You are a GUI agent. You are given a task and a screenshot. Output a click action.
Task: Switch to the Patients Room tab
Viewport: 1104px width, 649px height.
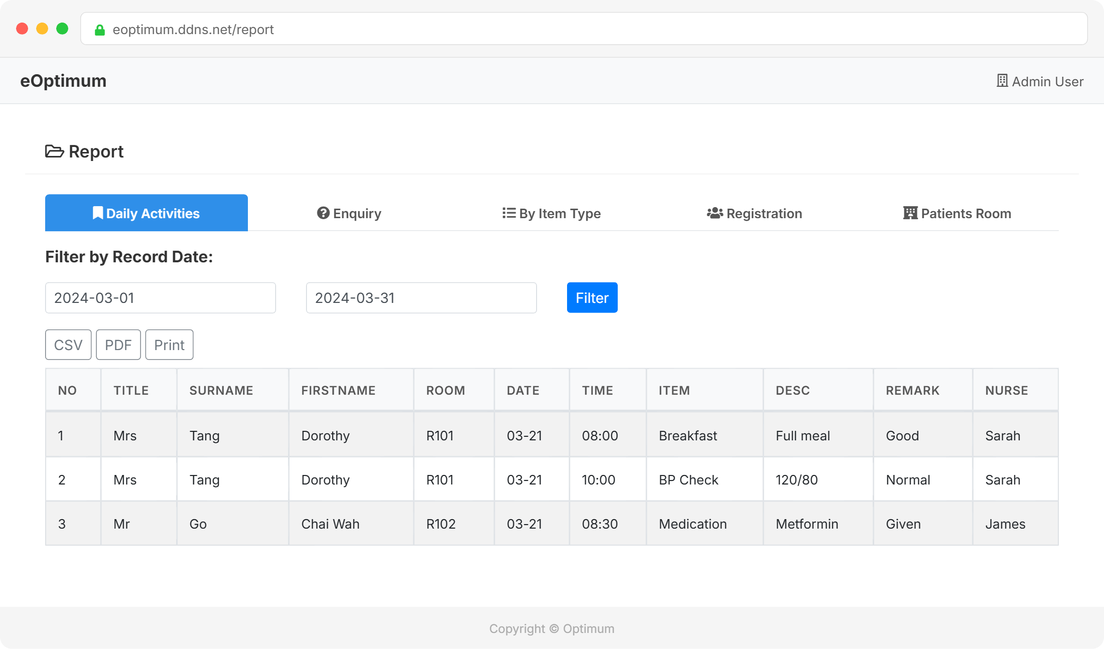coord(957,214)
